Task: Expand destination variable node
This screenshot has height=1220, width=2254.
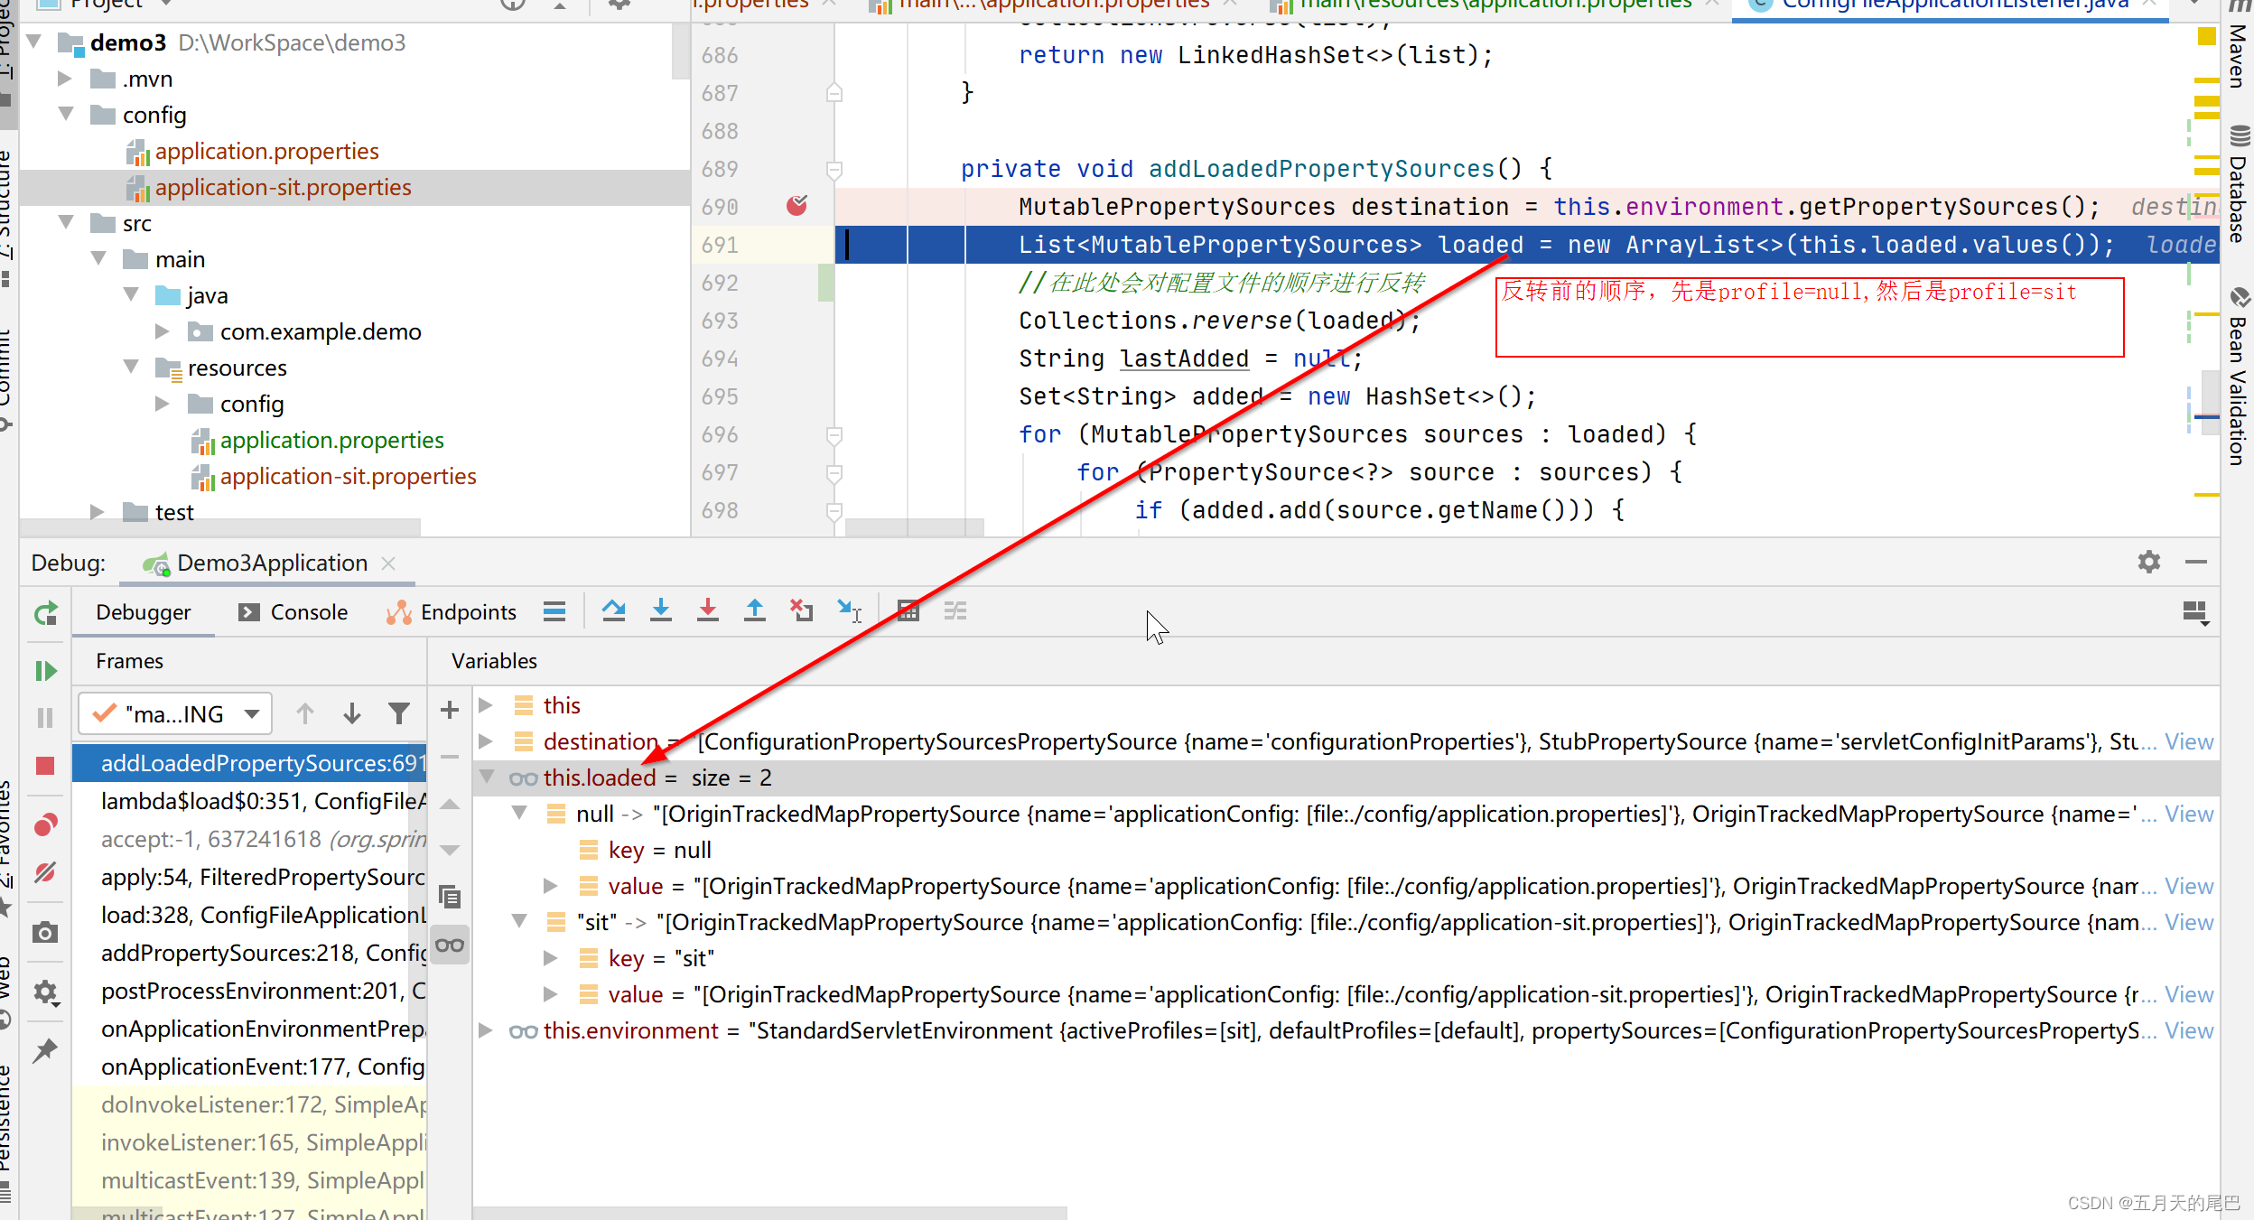Action: click(x=487, y=741)
